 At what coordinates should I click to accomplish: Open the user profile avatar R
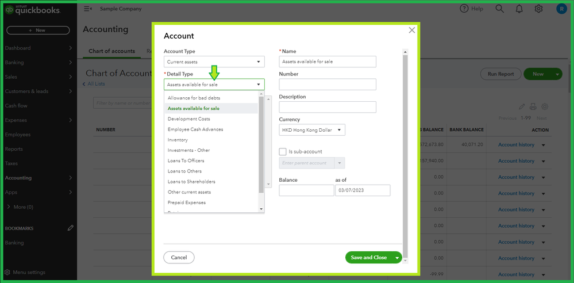pos(561,9)
